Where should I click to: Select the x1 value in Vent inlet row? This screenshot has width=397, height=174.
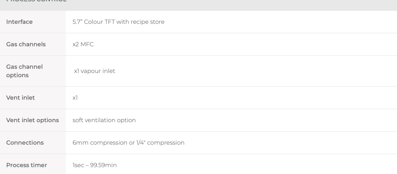click(x=75, y=98)
